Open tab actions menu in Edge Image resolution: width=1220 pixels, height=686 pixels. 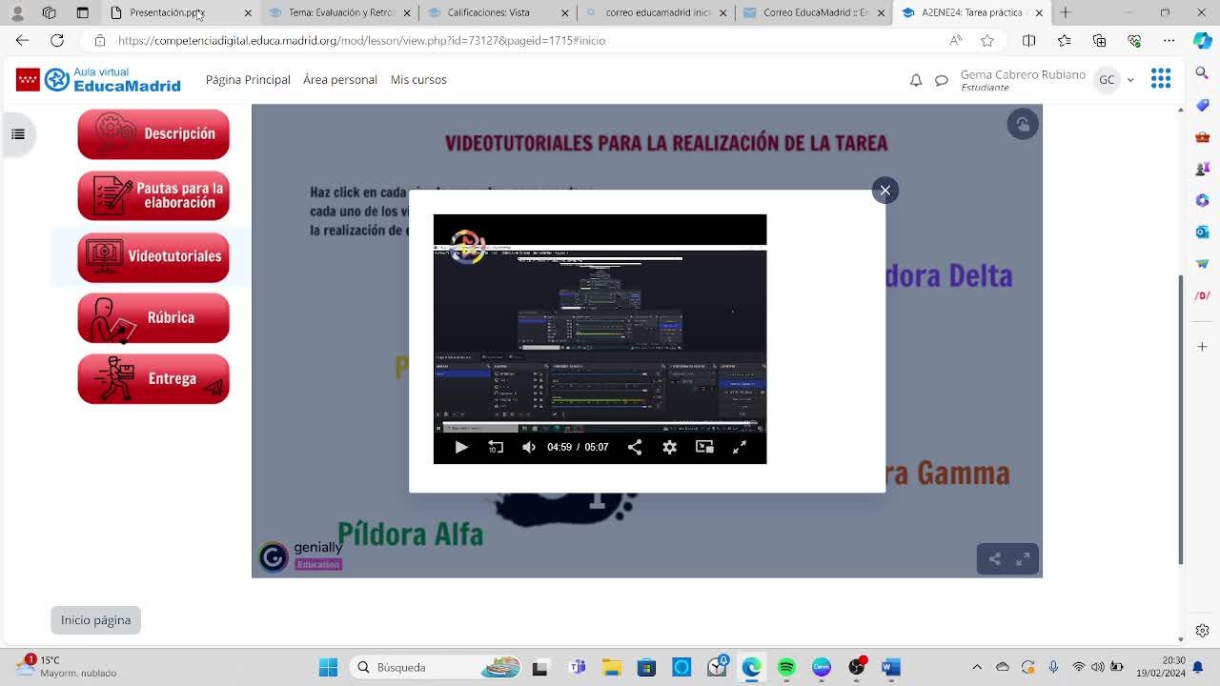(x=82, y=12)
